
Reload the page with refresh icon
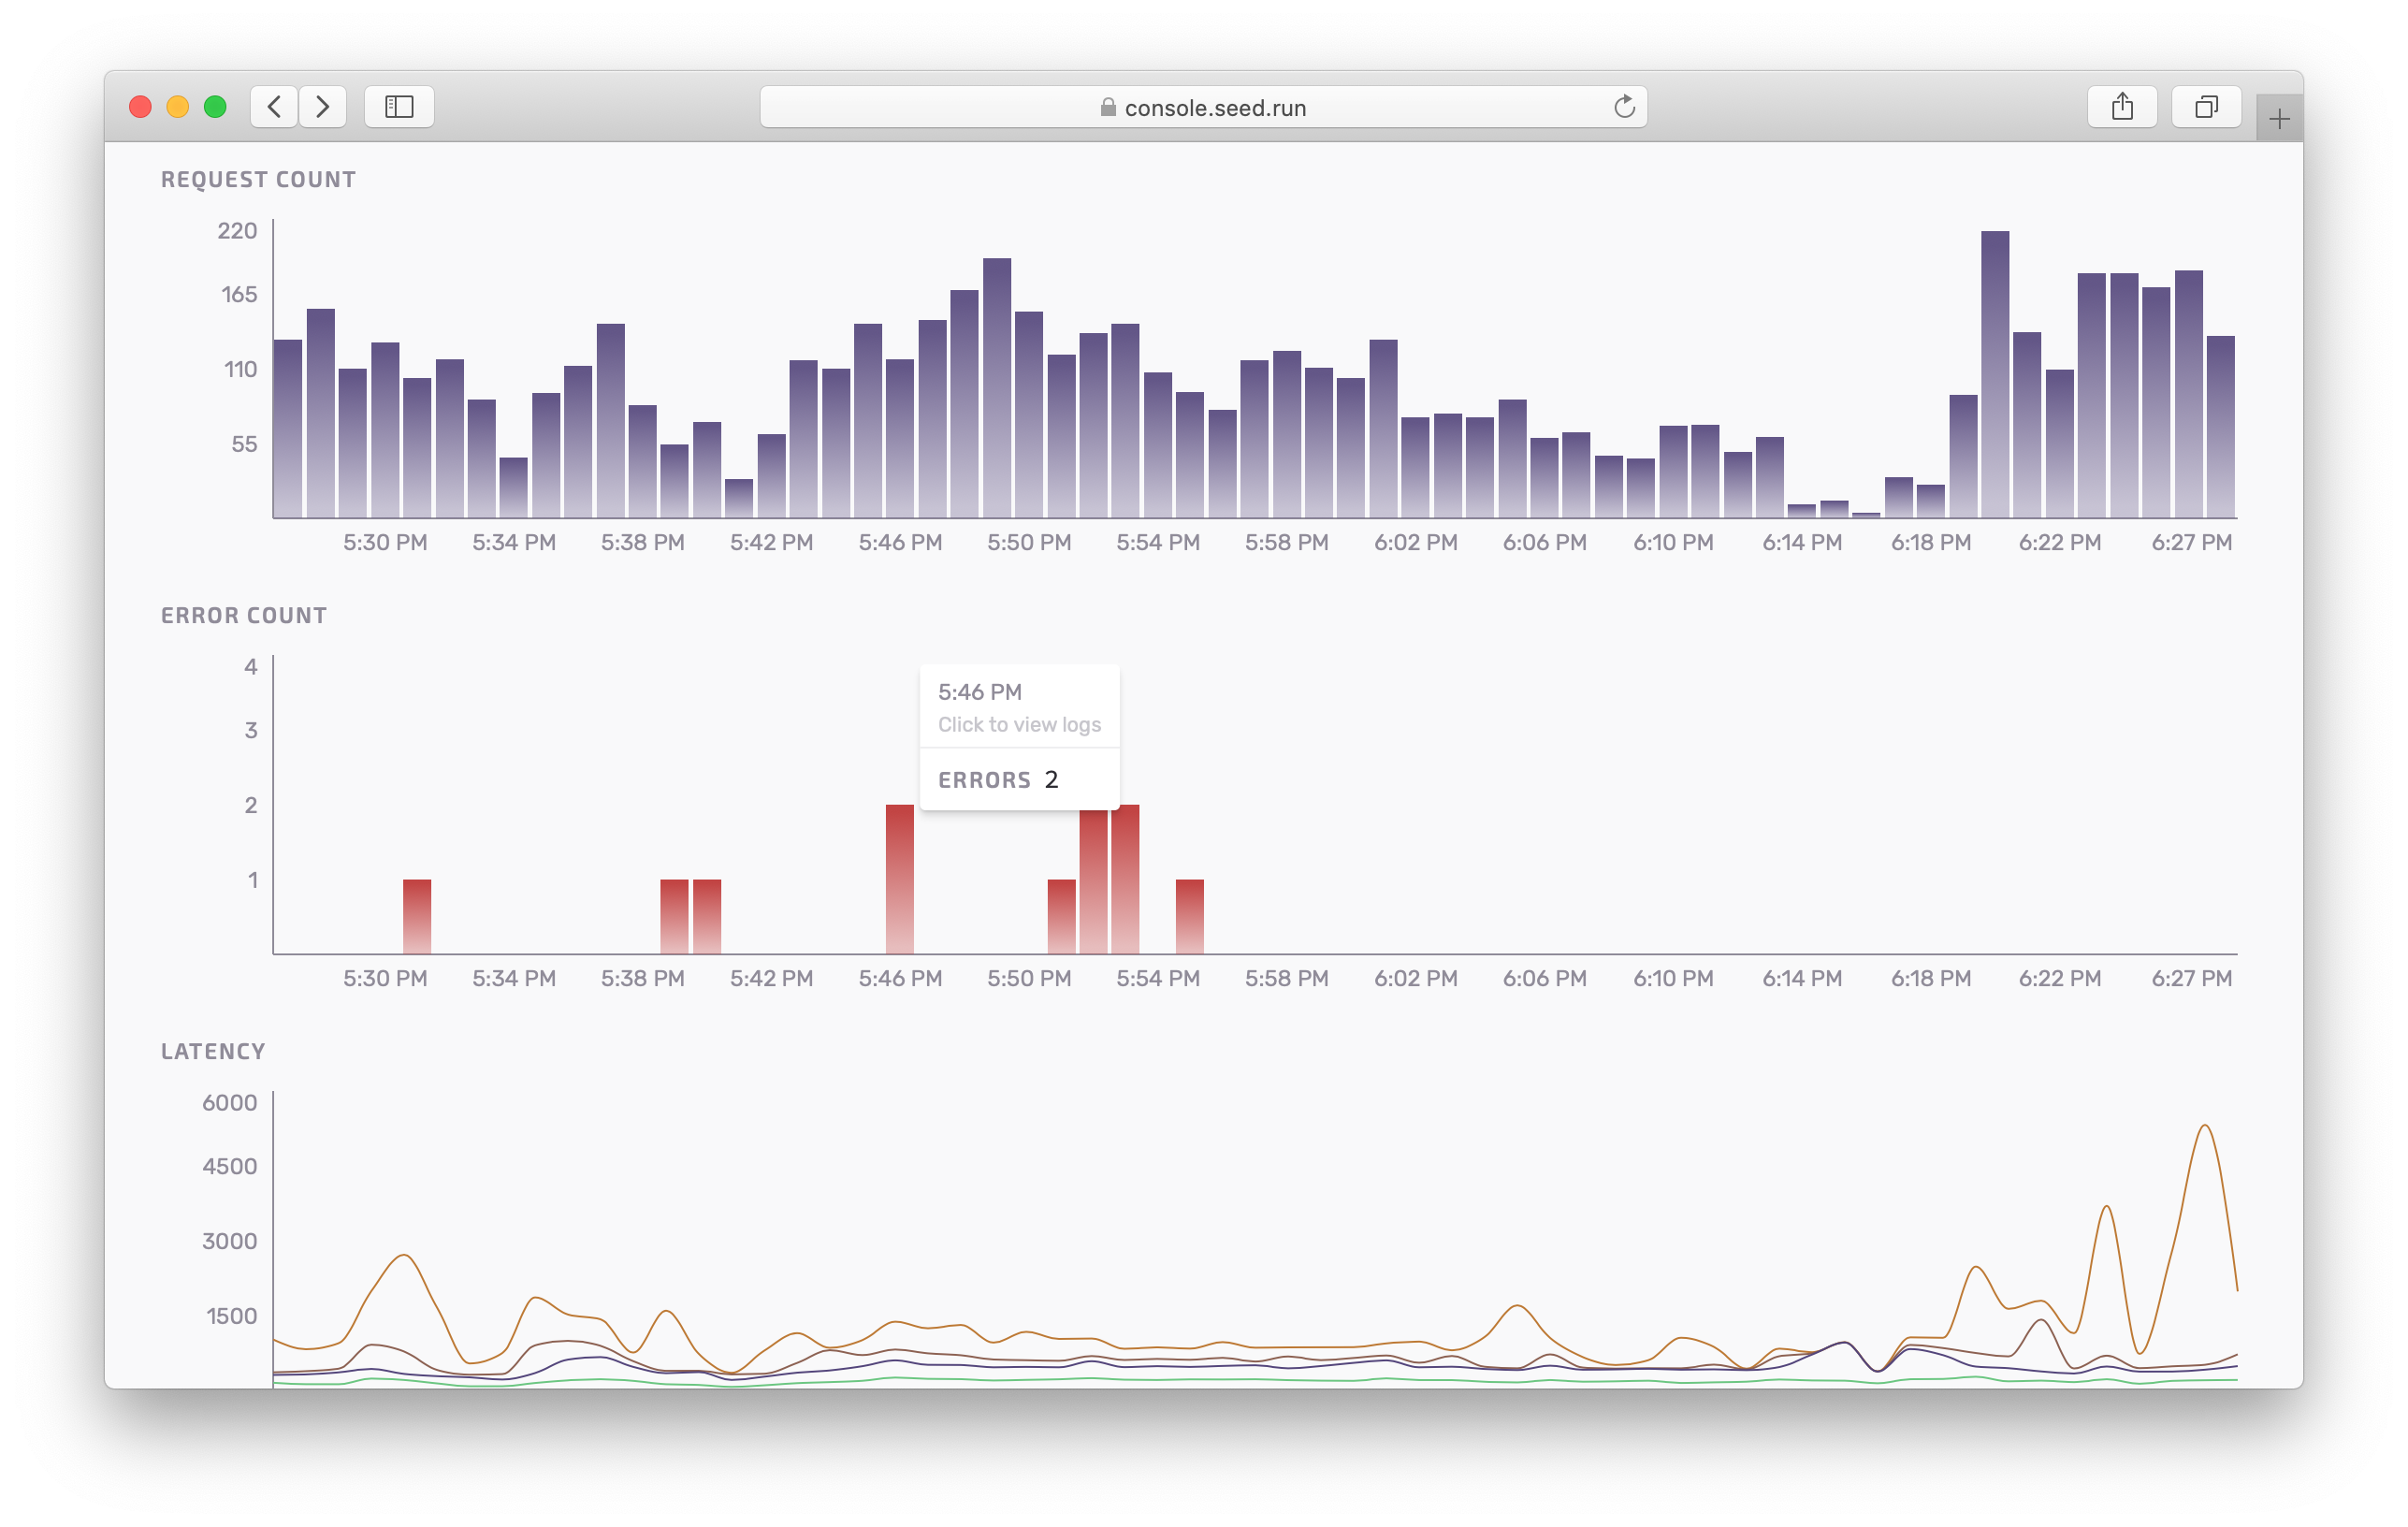[x=1624, y=107]
